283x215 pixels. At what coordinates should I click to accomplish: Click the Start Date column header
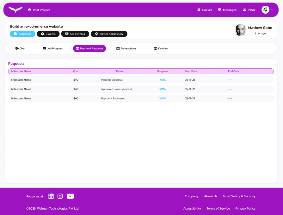191,71
